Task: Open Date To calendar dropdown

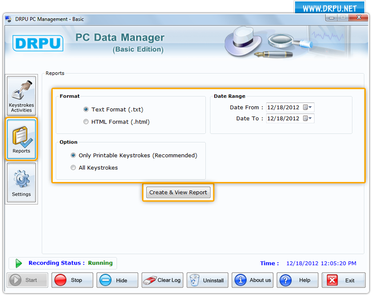Action: [x=308, y=118]
